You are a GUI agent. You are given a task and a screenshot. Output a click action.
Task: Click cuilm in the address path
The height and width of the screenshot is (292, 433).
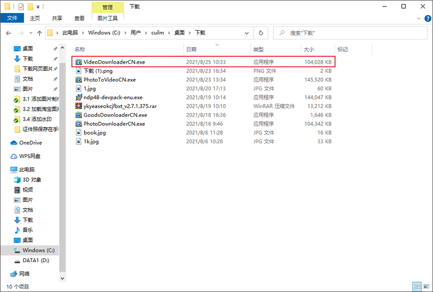158,32
